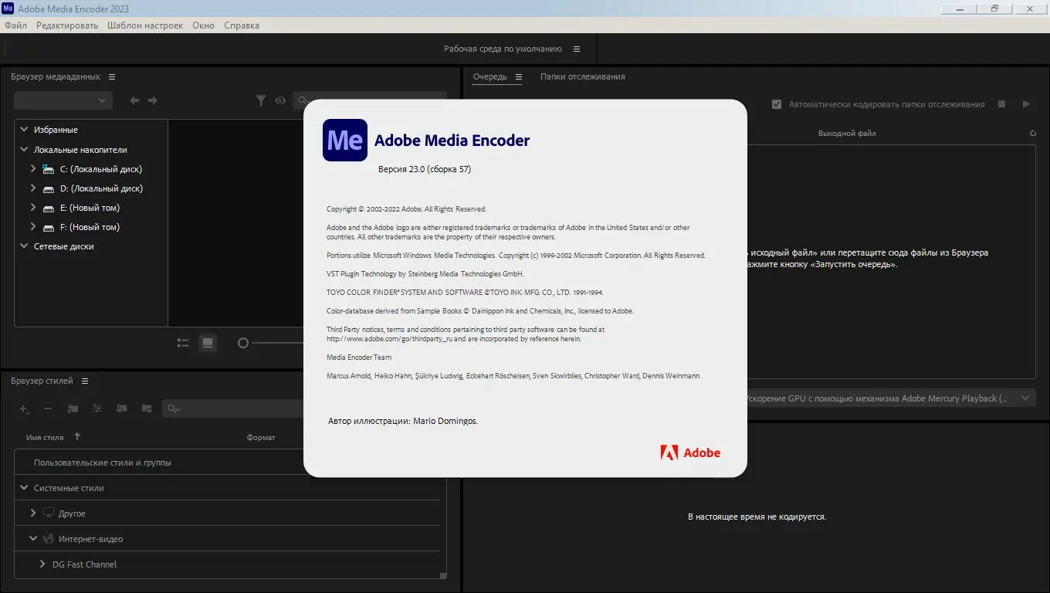Viewport: 1050px width, 593px height.
Task: Open the recent directories dropdown in media browser
Action: [63, 100]
